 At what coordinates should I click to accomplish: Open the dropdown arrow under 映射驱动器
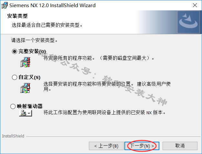[x=29, y=113]
